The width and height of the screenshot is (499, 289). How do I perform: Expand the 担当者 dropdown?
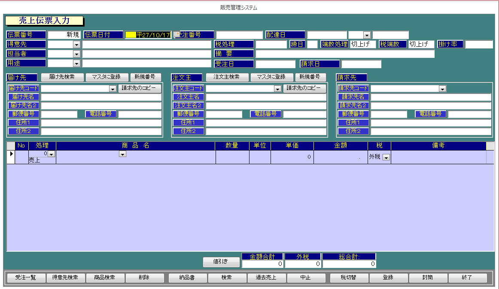tap(76, 54)
